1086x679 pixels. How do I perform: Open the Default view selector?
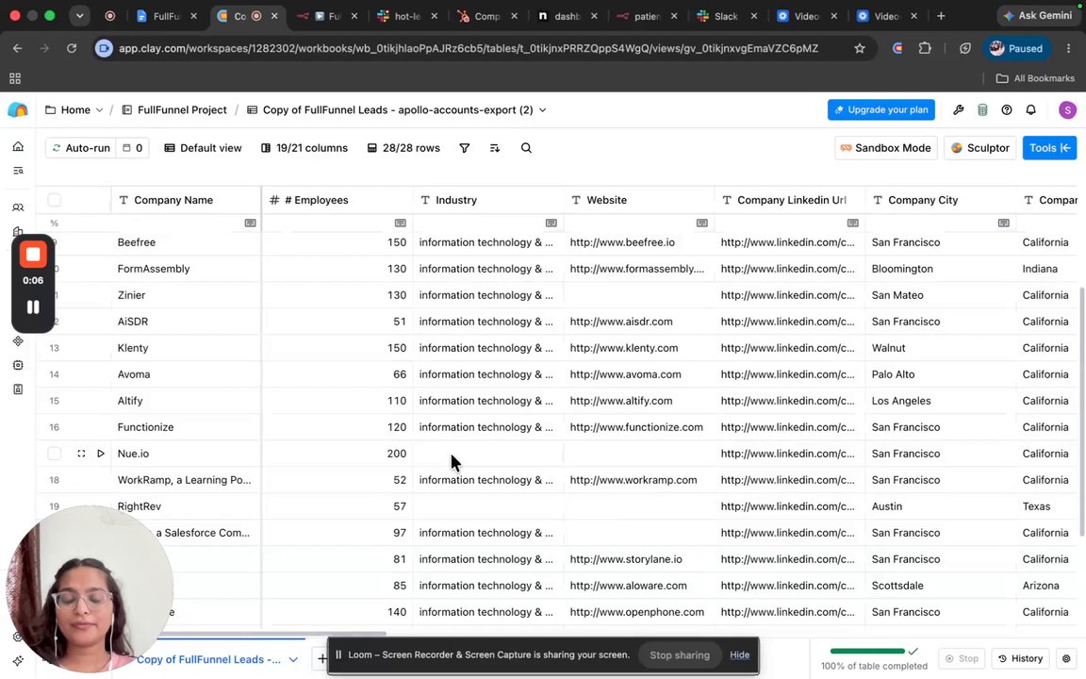pyautogui.click(x=203, y=148)
